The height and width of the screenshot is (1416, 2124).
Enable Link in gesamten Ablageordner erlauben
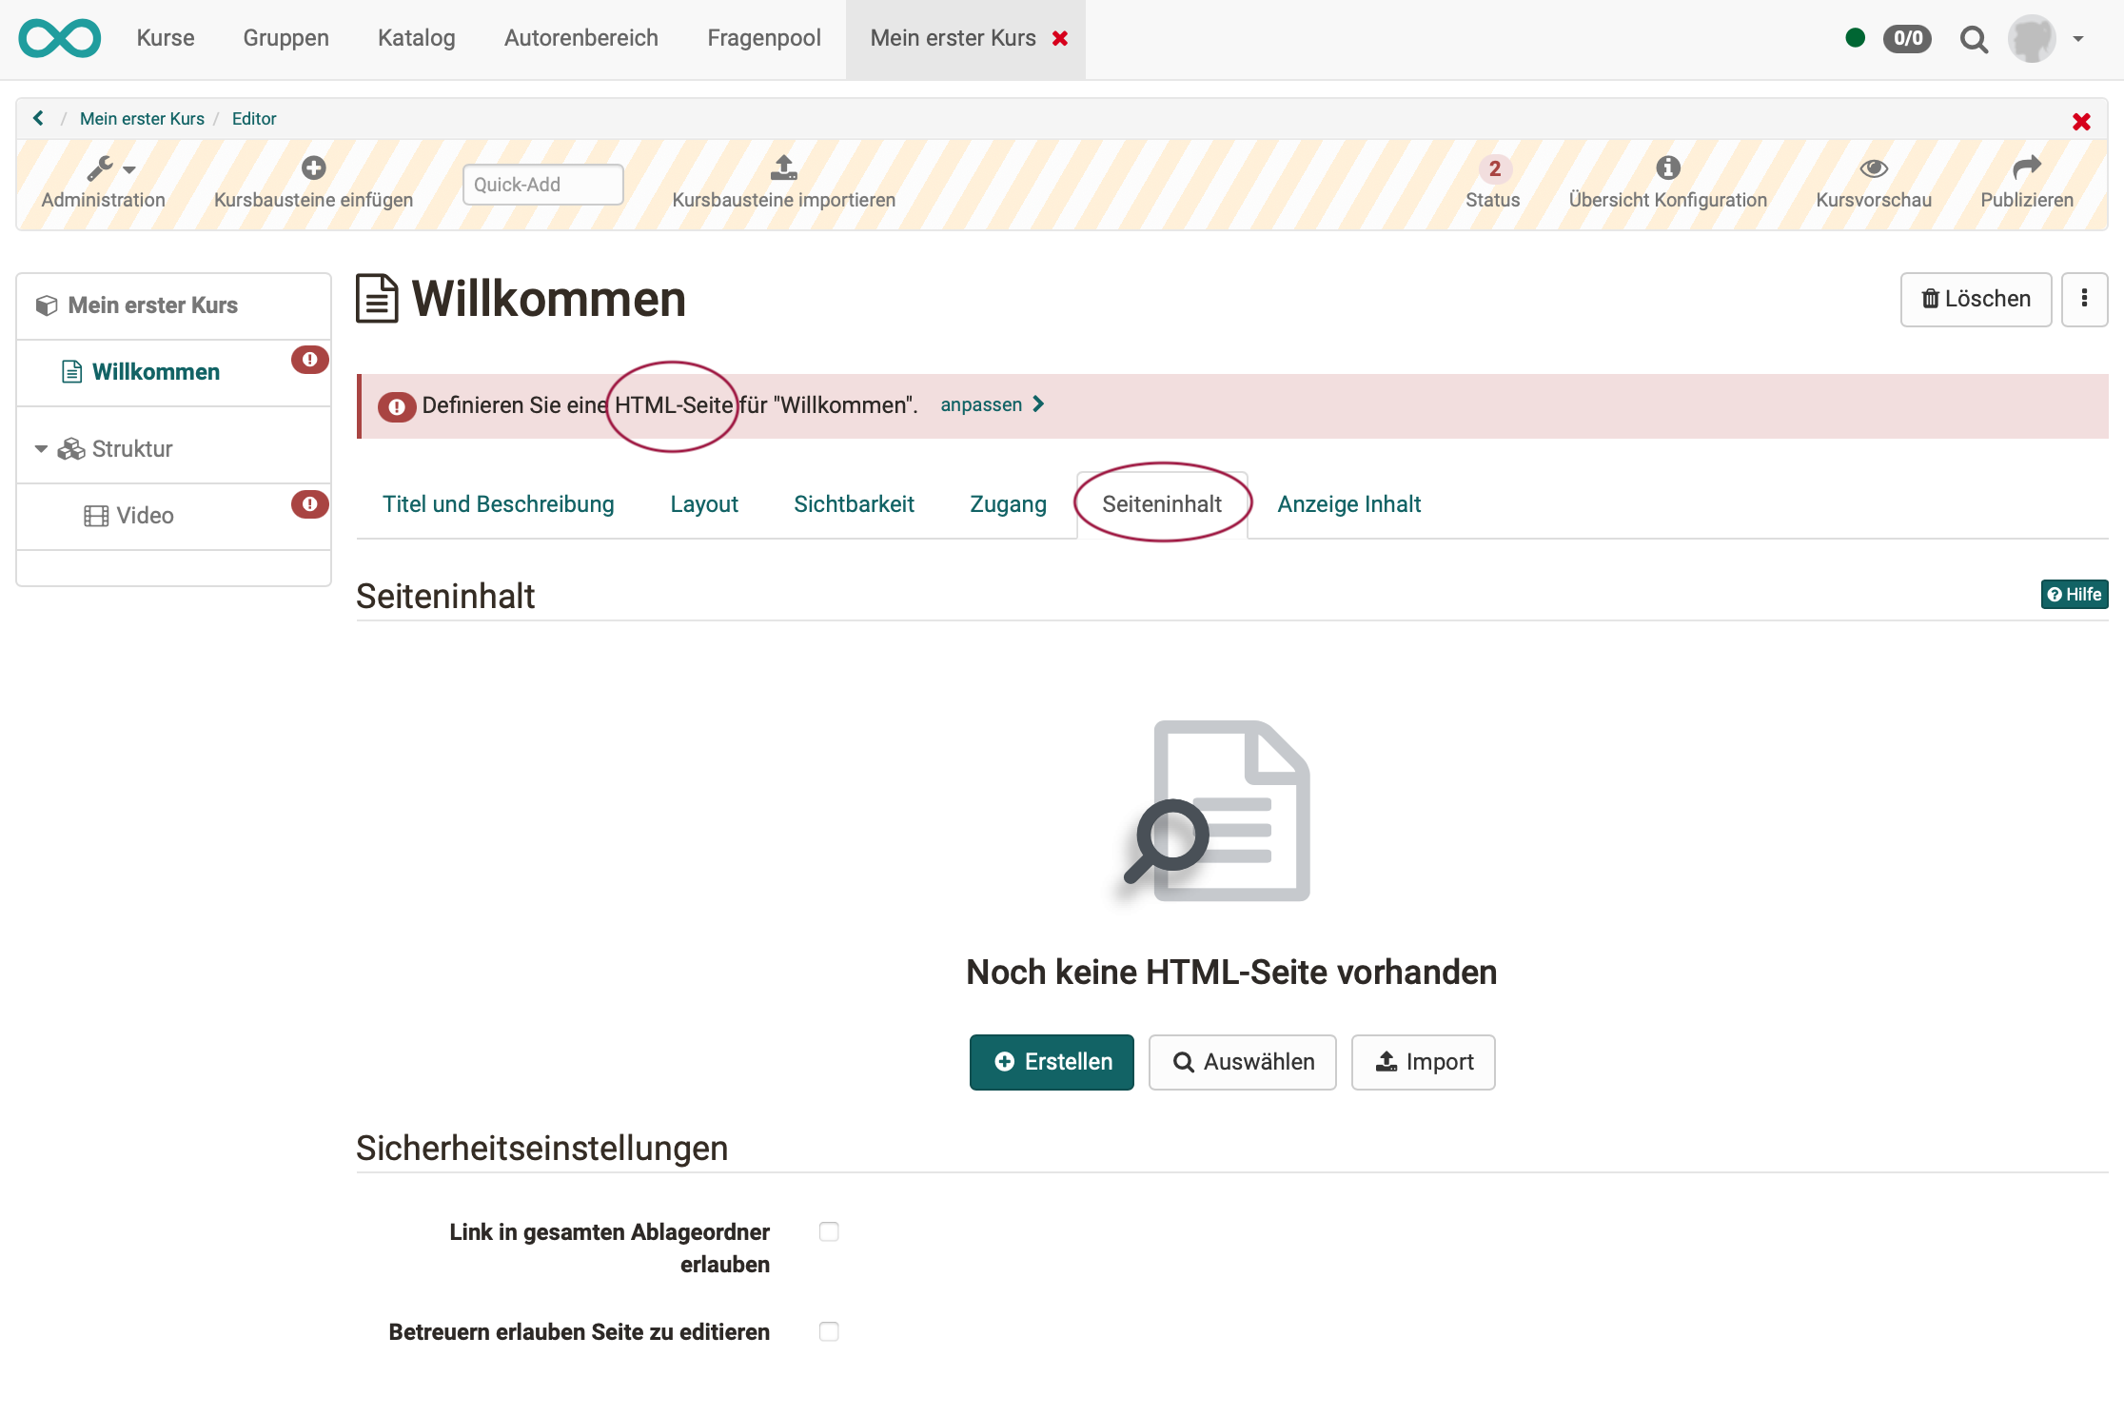click(x=829, y=1231)
